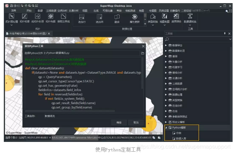
Task: Click the 遥感影像 tool icon in ribbon
Action: (x=176, y=16)
